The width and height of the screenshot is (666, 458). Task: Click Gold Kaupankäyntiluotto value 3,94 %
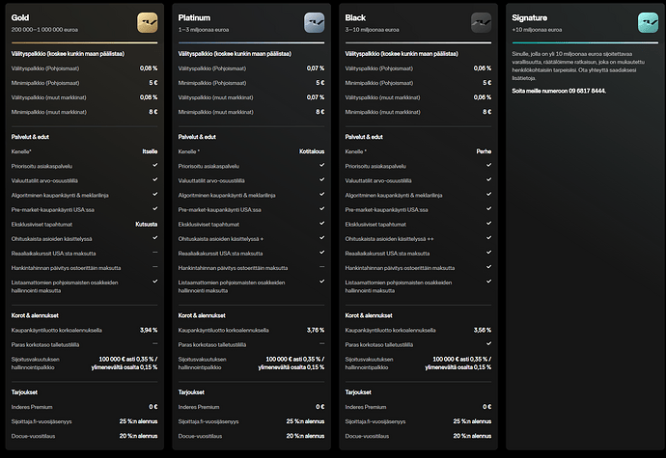(149, 330)
